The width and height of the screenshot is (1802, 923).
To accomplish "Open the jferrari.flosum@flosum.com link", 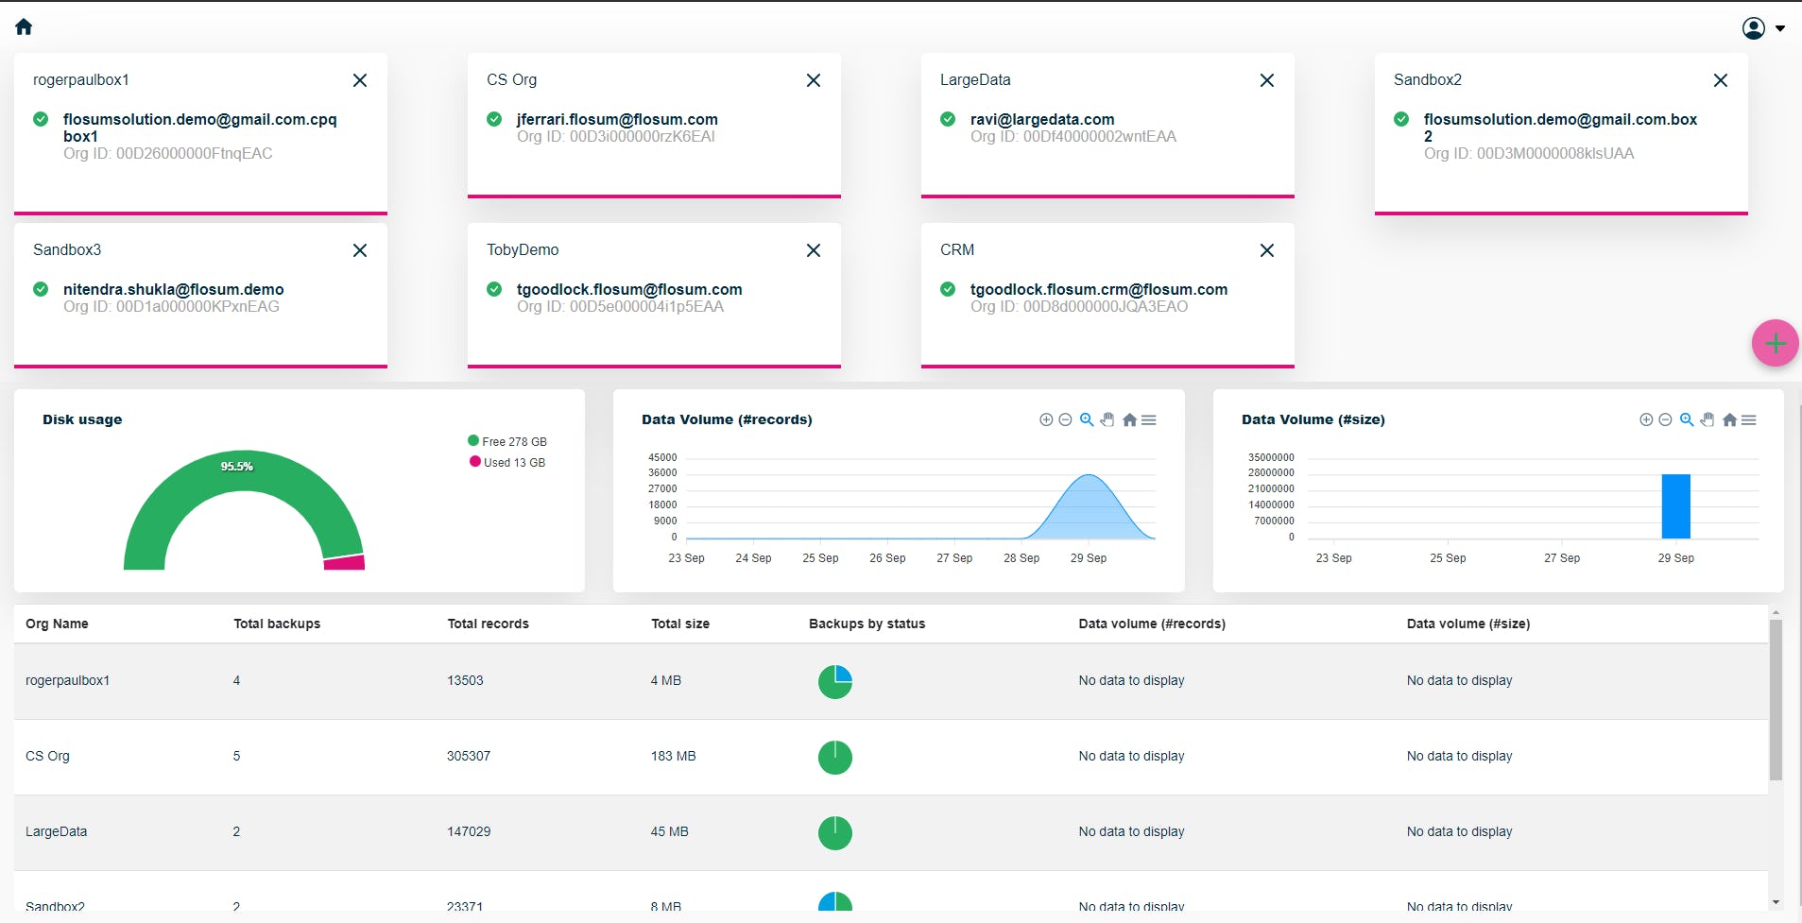I will click(617, 119).
